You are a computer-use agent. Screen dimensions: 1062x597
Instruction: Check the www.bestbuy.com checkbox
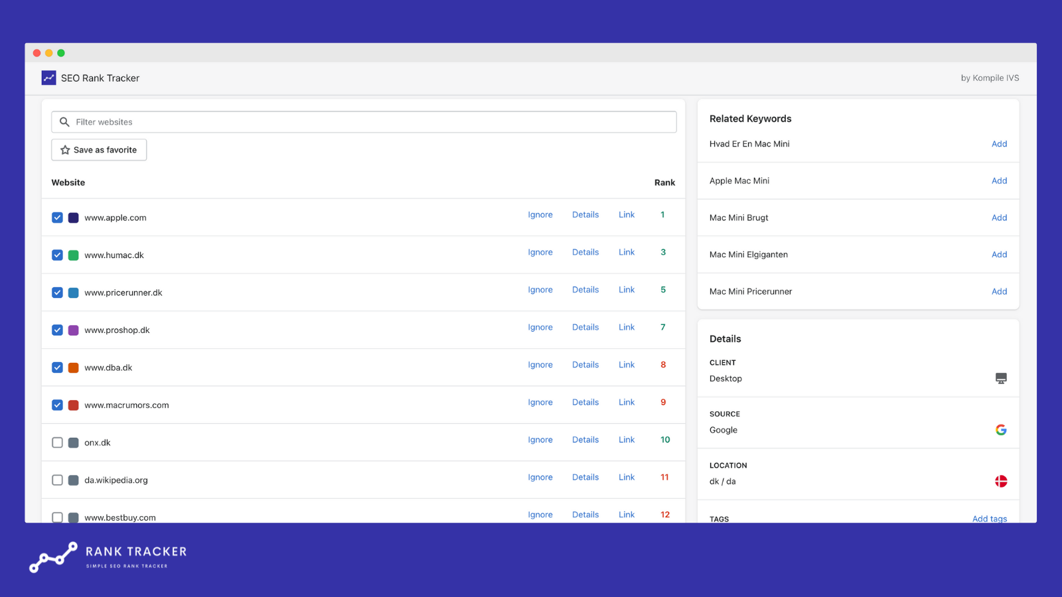coord(57,517)
